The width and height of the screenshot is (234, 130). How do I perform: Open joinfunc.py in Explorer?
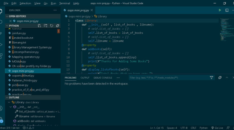(x=19, y=33)
